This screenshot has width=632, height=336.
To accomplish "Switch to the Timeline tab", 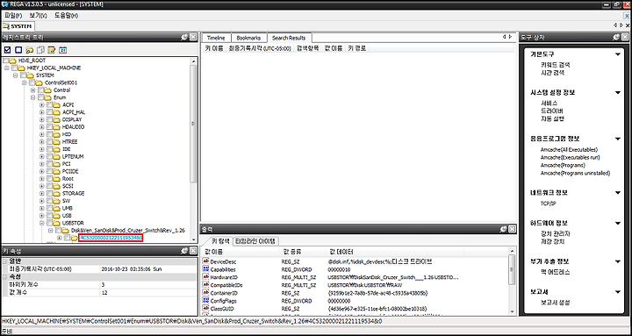I will 216,38.
